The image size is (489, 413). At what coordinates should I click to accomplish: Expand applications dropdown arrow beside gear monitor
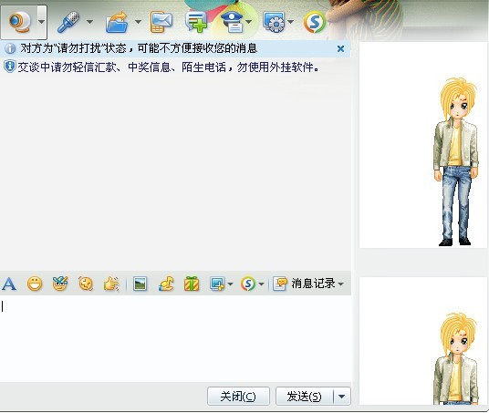(x=291, y=22)
